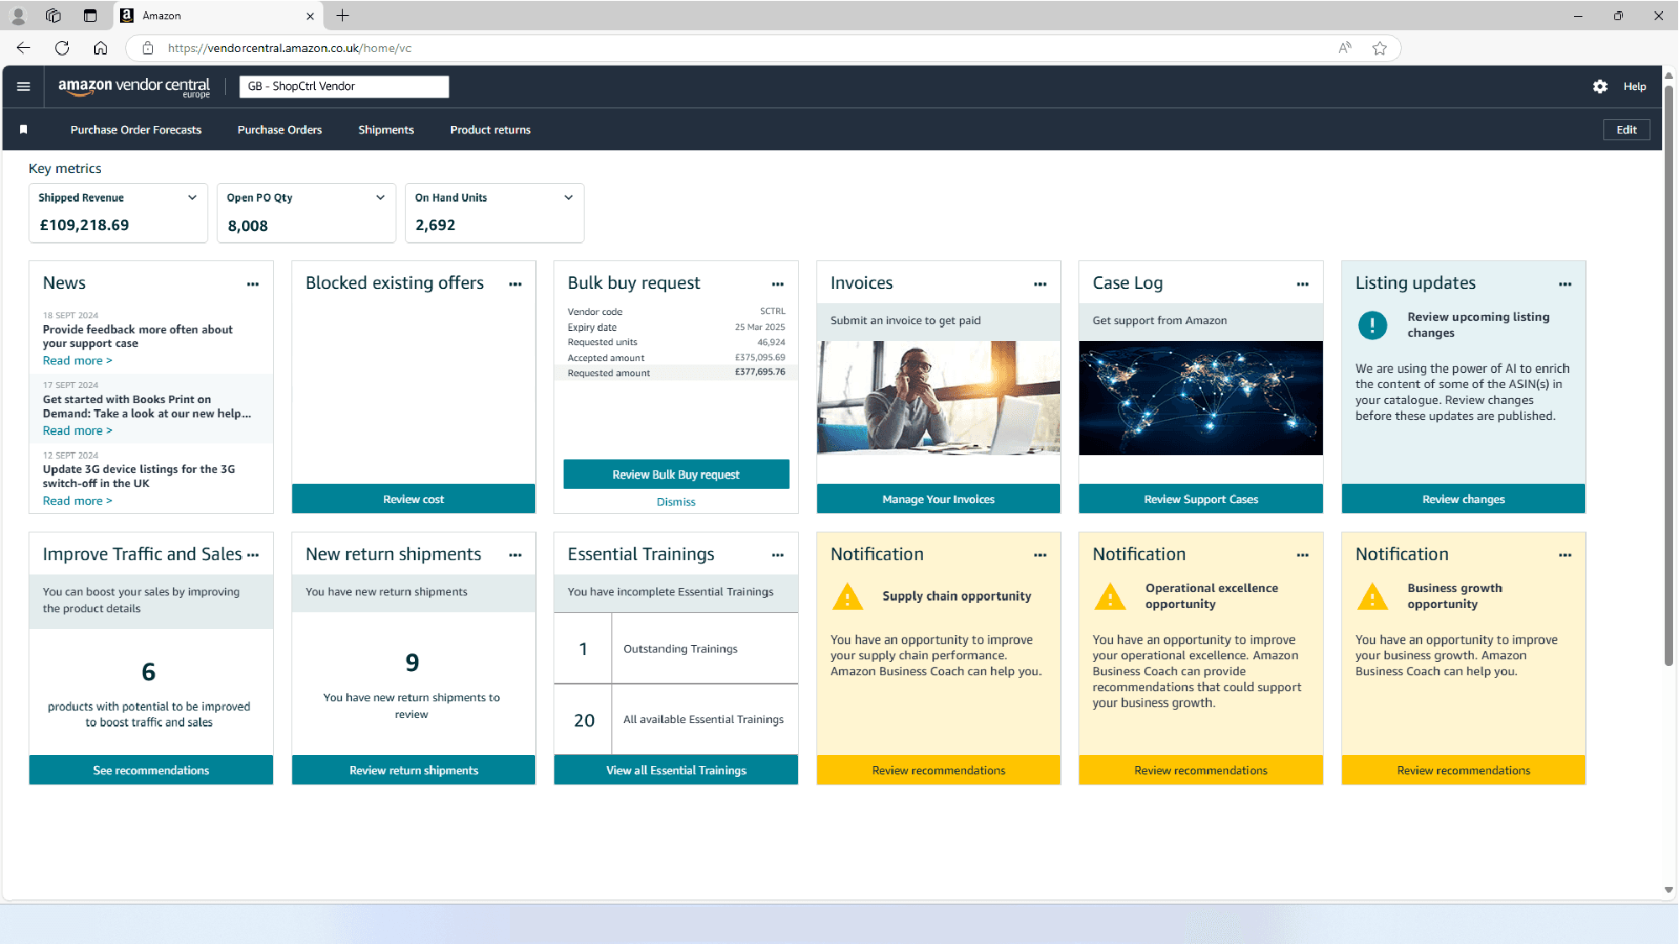Click the Outstanding Trainings row
1679x944 pixels.
tap(676, 648)
